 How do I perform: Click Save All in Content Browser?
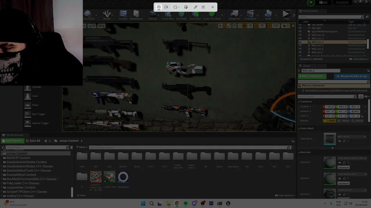33,141
